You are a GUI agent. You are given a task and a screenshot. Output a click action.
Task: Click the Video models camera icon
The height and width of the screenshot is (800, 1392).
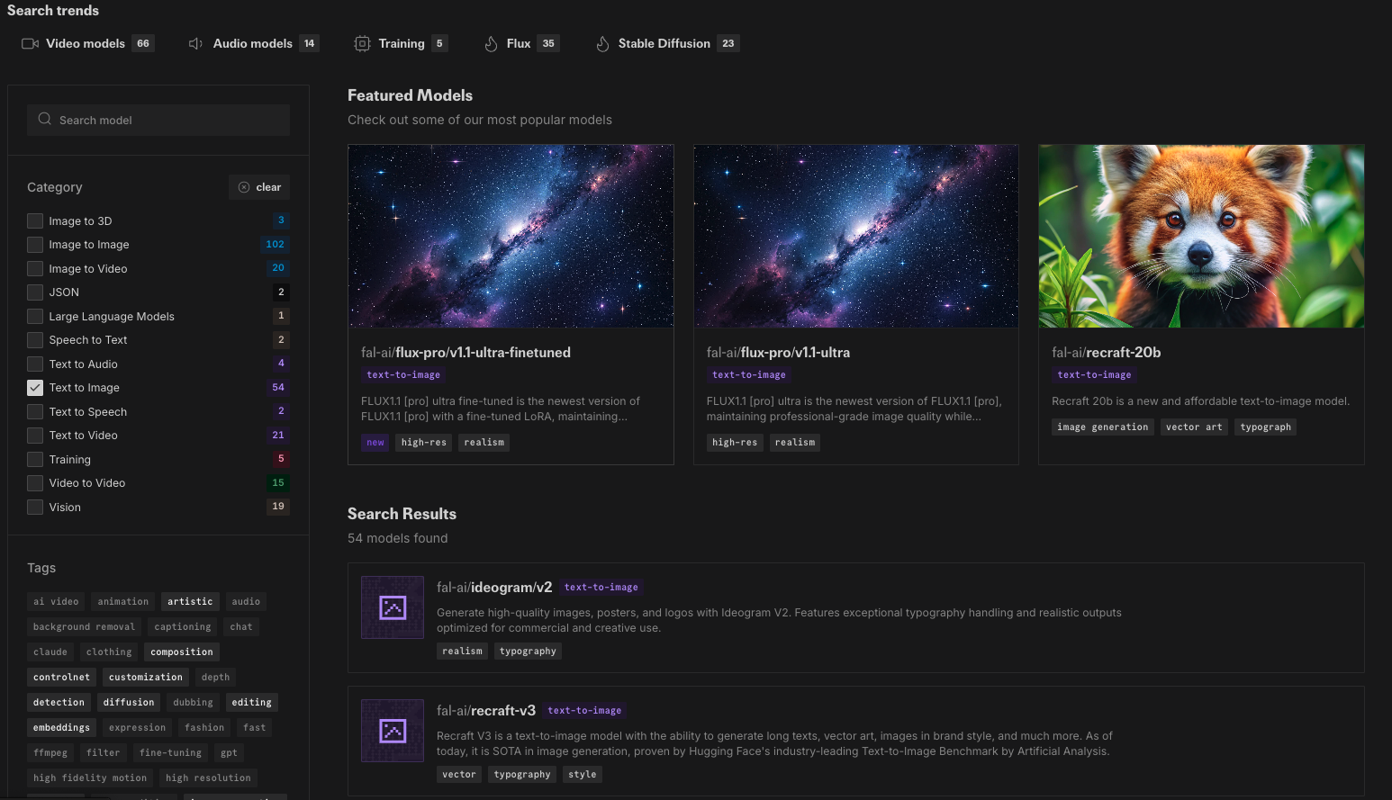pyautogui.click(x=30, y=43)
